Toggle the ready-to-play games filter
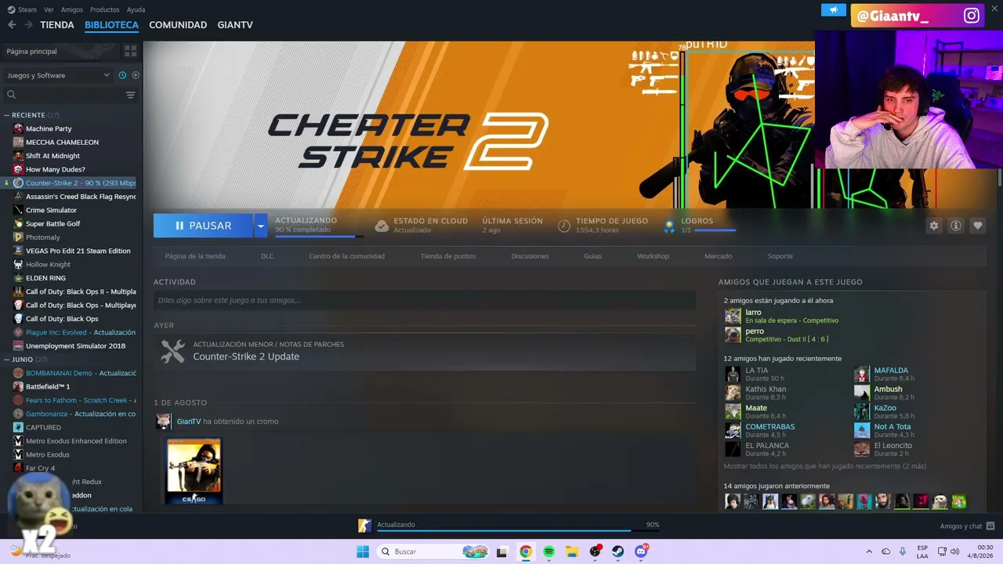Screen dimensions: 1003x564 click(136, 75)
